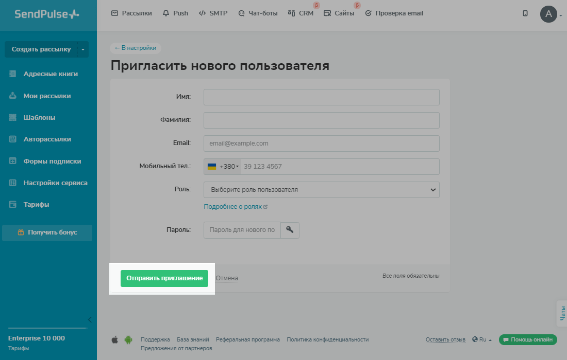567x360 pixels.
Task: Open the +380 country code selector
Action: click(223, 166)
